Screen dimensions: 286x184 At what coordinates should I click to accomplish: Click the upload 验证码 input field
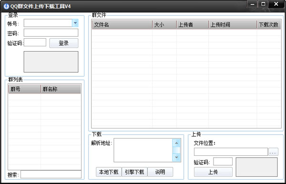click(x=223, y=162)
